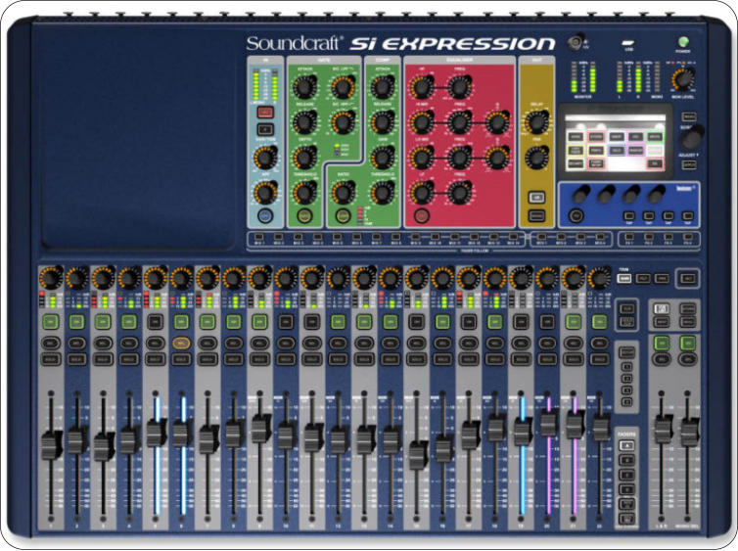Click the ALT button in top right strip
The image size is (738, 551).
pyautogui.click(x=688, y=279)
